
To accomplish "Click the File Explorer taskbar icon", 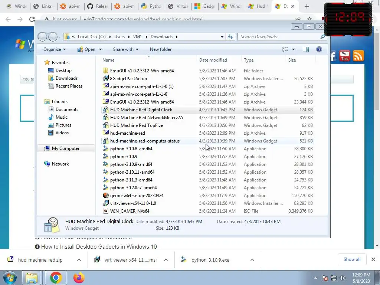I will 32,278.
